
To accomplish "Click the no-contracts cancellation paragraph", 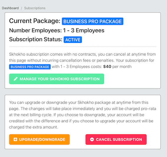I will click(82, 60).
